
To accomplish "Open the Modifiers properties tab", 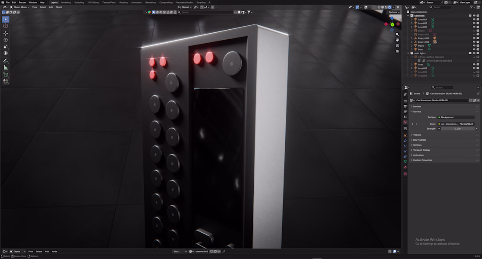I will (x=405, y=141).
